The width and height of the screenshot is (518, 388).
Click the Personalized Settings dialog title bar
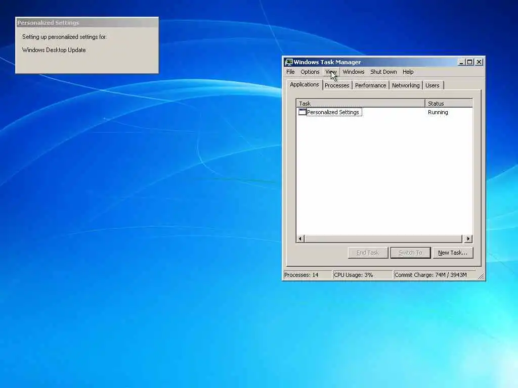tap(87, 22)
